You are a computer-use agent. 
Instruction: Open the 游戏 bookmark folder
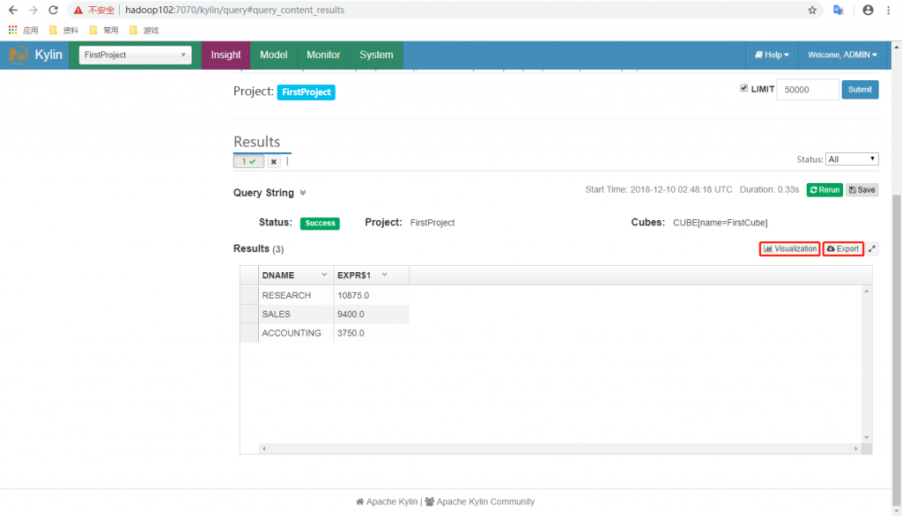coord(144,30)
